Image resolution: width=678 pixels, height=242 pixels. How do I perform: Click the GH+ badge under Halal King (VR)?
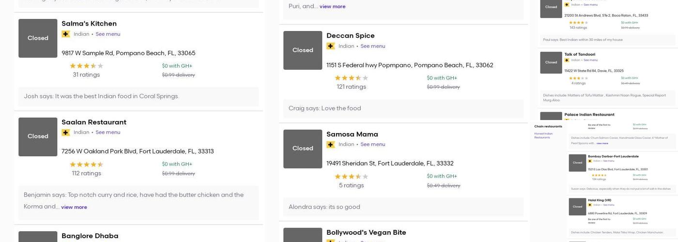(x=590, y=205)
